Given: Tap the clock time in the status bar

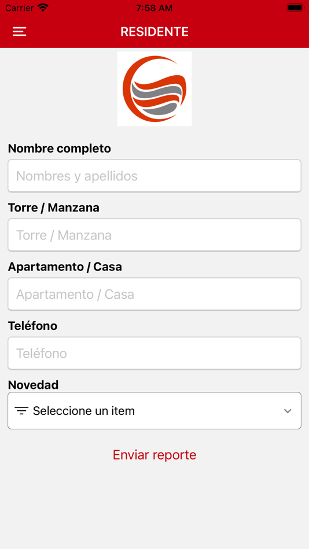Looking at the screenshot, I should pos(154,8).
